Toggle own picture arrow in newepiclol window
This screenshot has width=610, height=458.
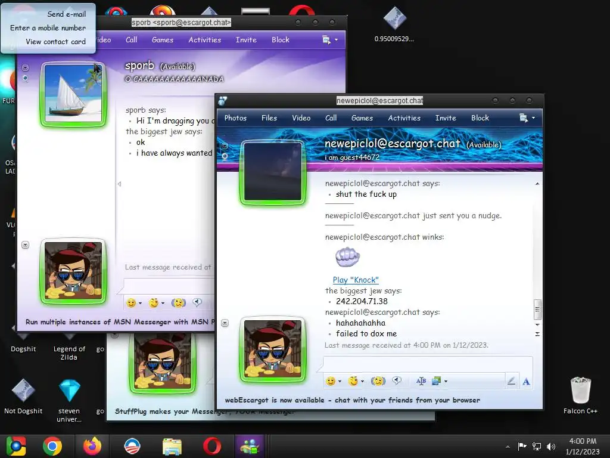(x=225, y=323)
